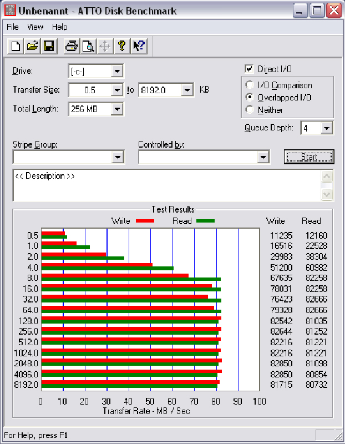Click write value 79328
The height and width of the screenshot is (444, 345).
click(281, 310)
